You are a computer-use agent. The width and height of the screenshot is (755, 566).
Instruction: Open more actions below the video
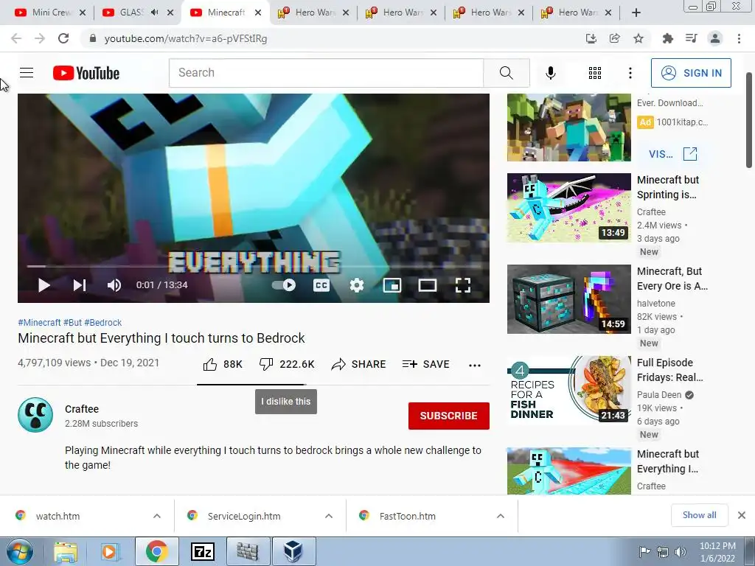(x=474, y=366)
